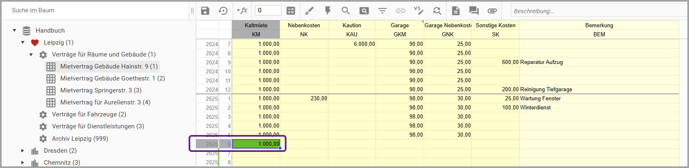The image size is (689, 168).
Task: Click the calculator icon
Action: pyautogui.click(x=291, y=11)
